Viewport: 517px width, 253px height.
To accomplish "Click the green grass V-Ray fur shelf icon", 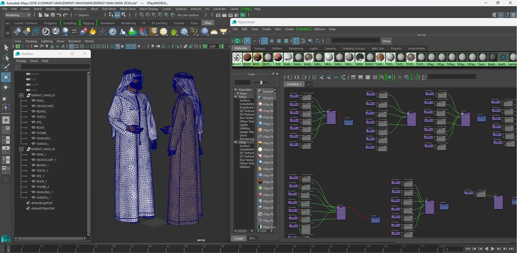I will [174, 32].
